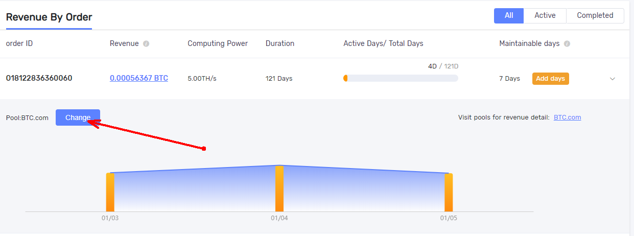Click the Revenue info icon
Image resolution: width=634 pixels, height=236 pixels.
coord(146,44)
